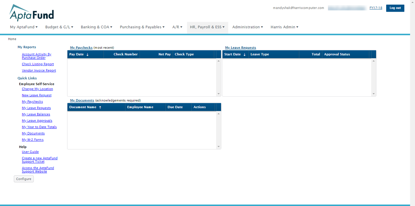The width and height of the screenshot is (415, 206).
Task: Click the Home breadcrumb
Action: pyautogui.click(x=12, y=39)
